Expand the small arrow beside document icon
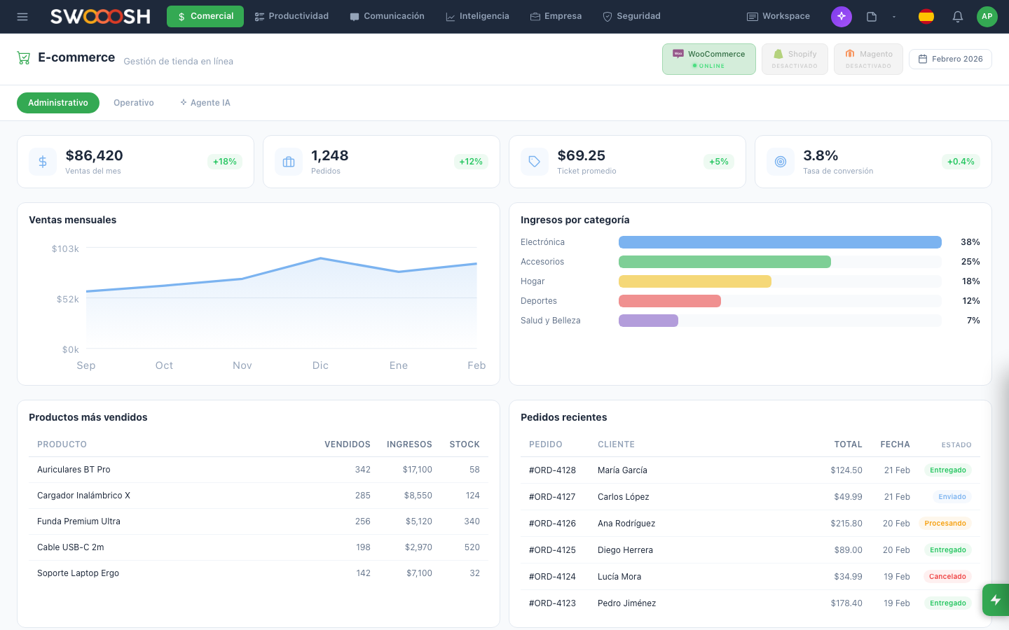This screenshot has width=1009, height=630. (894, 17)
